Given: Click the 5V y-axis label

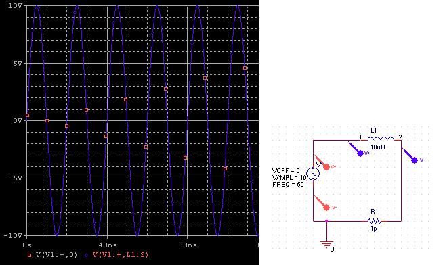Looking at the screenshot, I should (18, 64).
